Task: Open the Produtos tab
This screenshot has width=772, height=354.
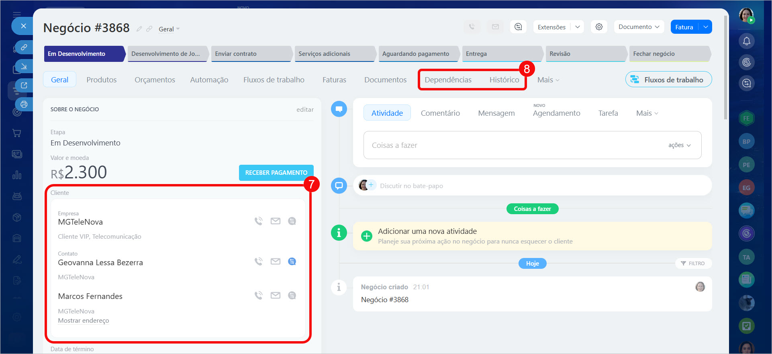Action: (102, 80)
